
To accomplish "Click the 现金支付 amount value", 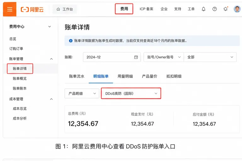I will tap(142, 124).
